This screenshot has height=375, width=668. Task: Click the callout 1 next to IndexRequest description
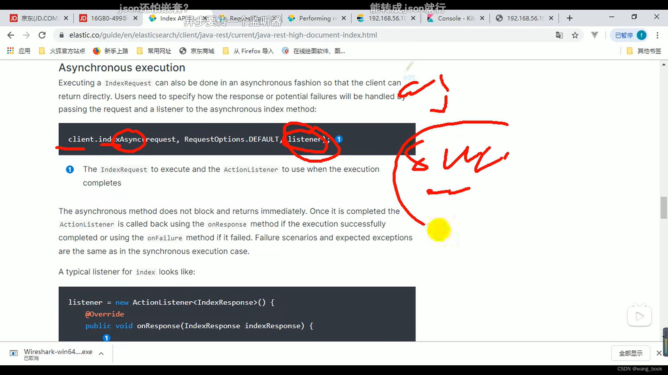point(70,169)
